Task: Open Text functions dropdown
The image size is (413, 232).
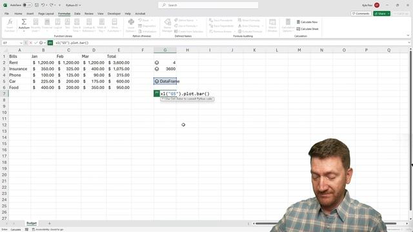Action: [x=67, y=26]
